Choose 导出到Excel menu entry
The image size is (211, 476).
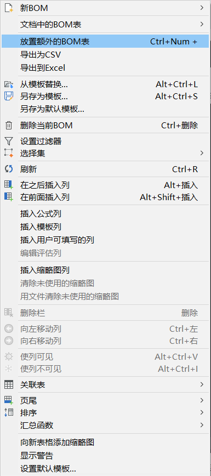click(x=105, y=67)
